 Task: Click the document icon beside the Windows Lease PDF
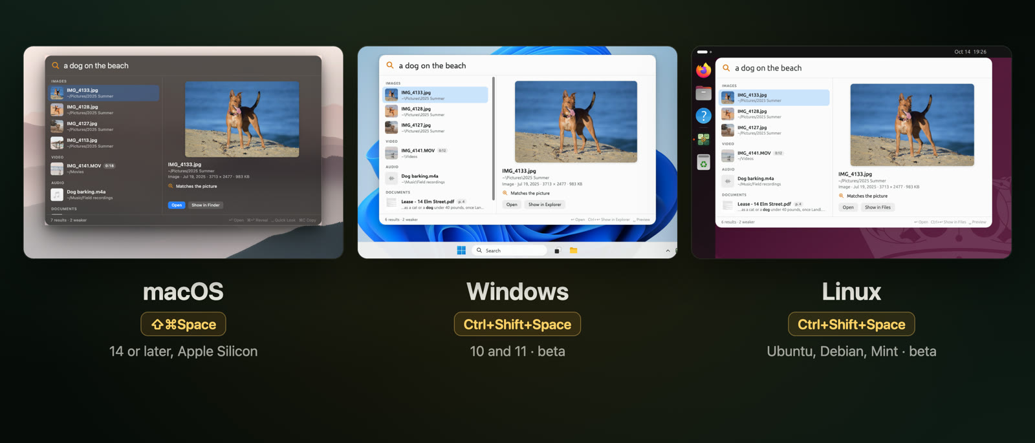point(391,203)
